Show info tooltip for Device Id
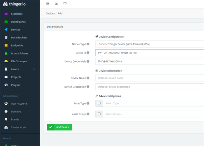The width and height of the screenshot is (204, 146). pos(88,53)
